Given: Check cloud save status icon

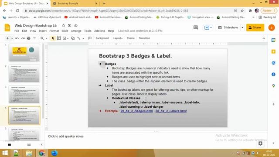Looking at the screenshot, I should tap(76, 25).
